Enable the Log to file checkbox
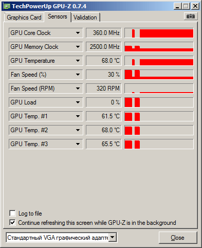The width and height of the screenshot is (202, 248). click(12, 214)
